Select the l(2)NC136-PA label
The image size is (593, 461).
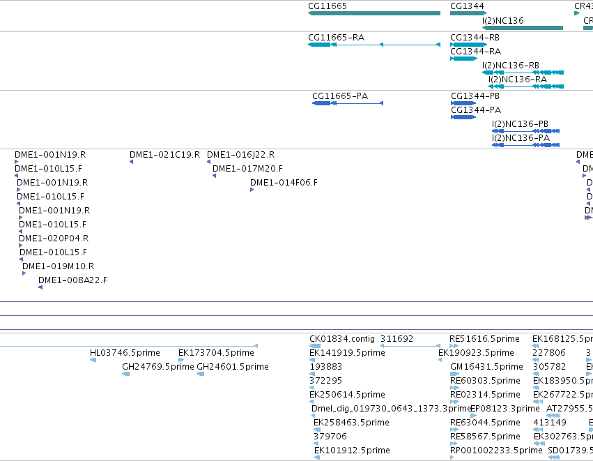pos(521,138)
